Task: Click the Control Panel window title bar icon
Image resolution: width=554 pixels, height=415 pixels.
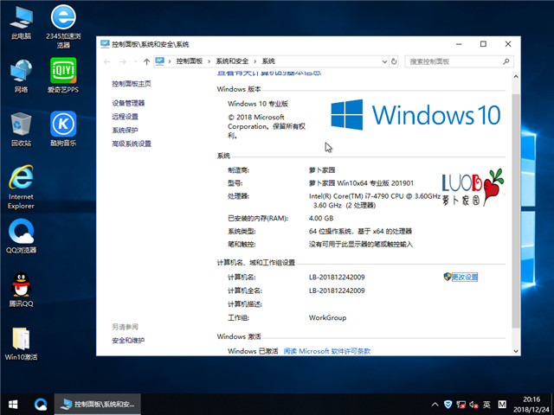Action: (105, 44)
